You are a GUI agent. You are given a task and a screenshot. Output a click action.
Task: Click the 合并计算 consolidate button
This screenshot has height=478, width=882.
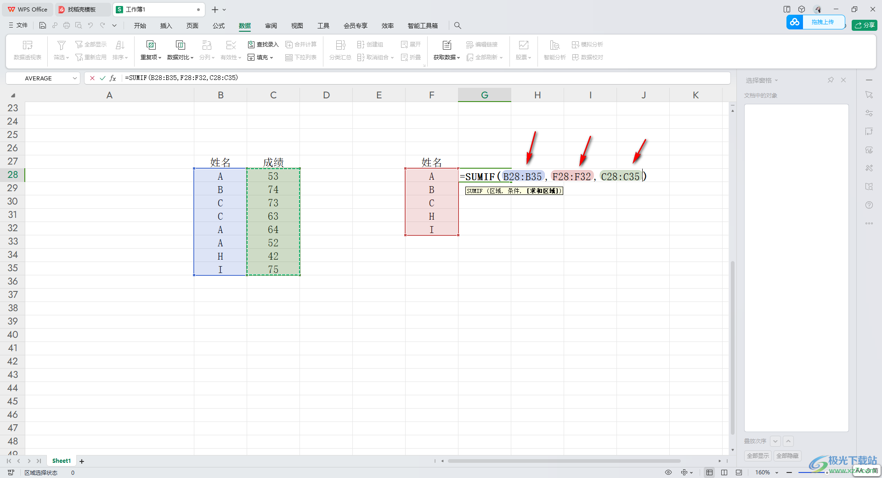[x=301, y=45]
